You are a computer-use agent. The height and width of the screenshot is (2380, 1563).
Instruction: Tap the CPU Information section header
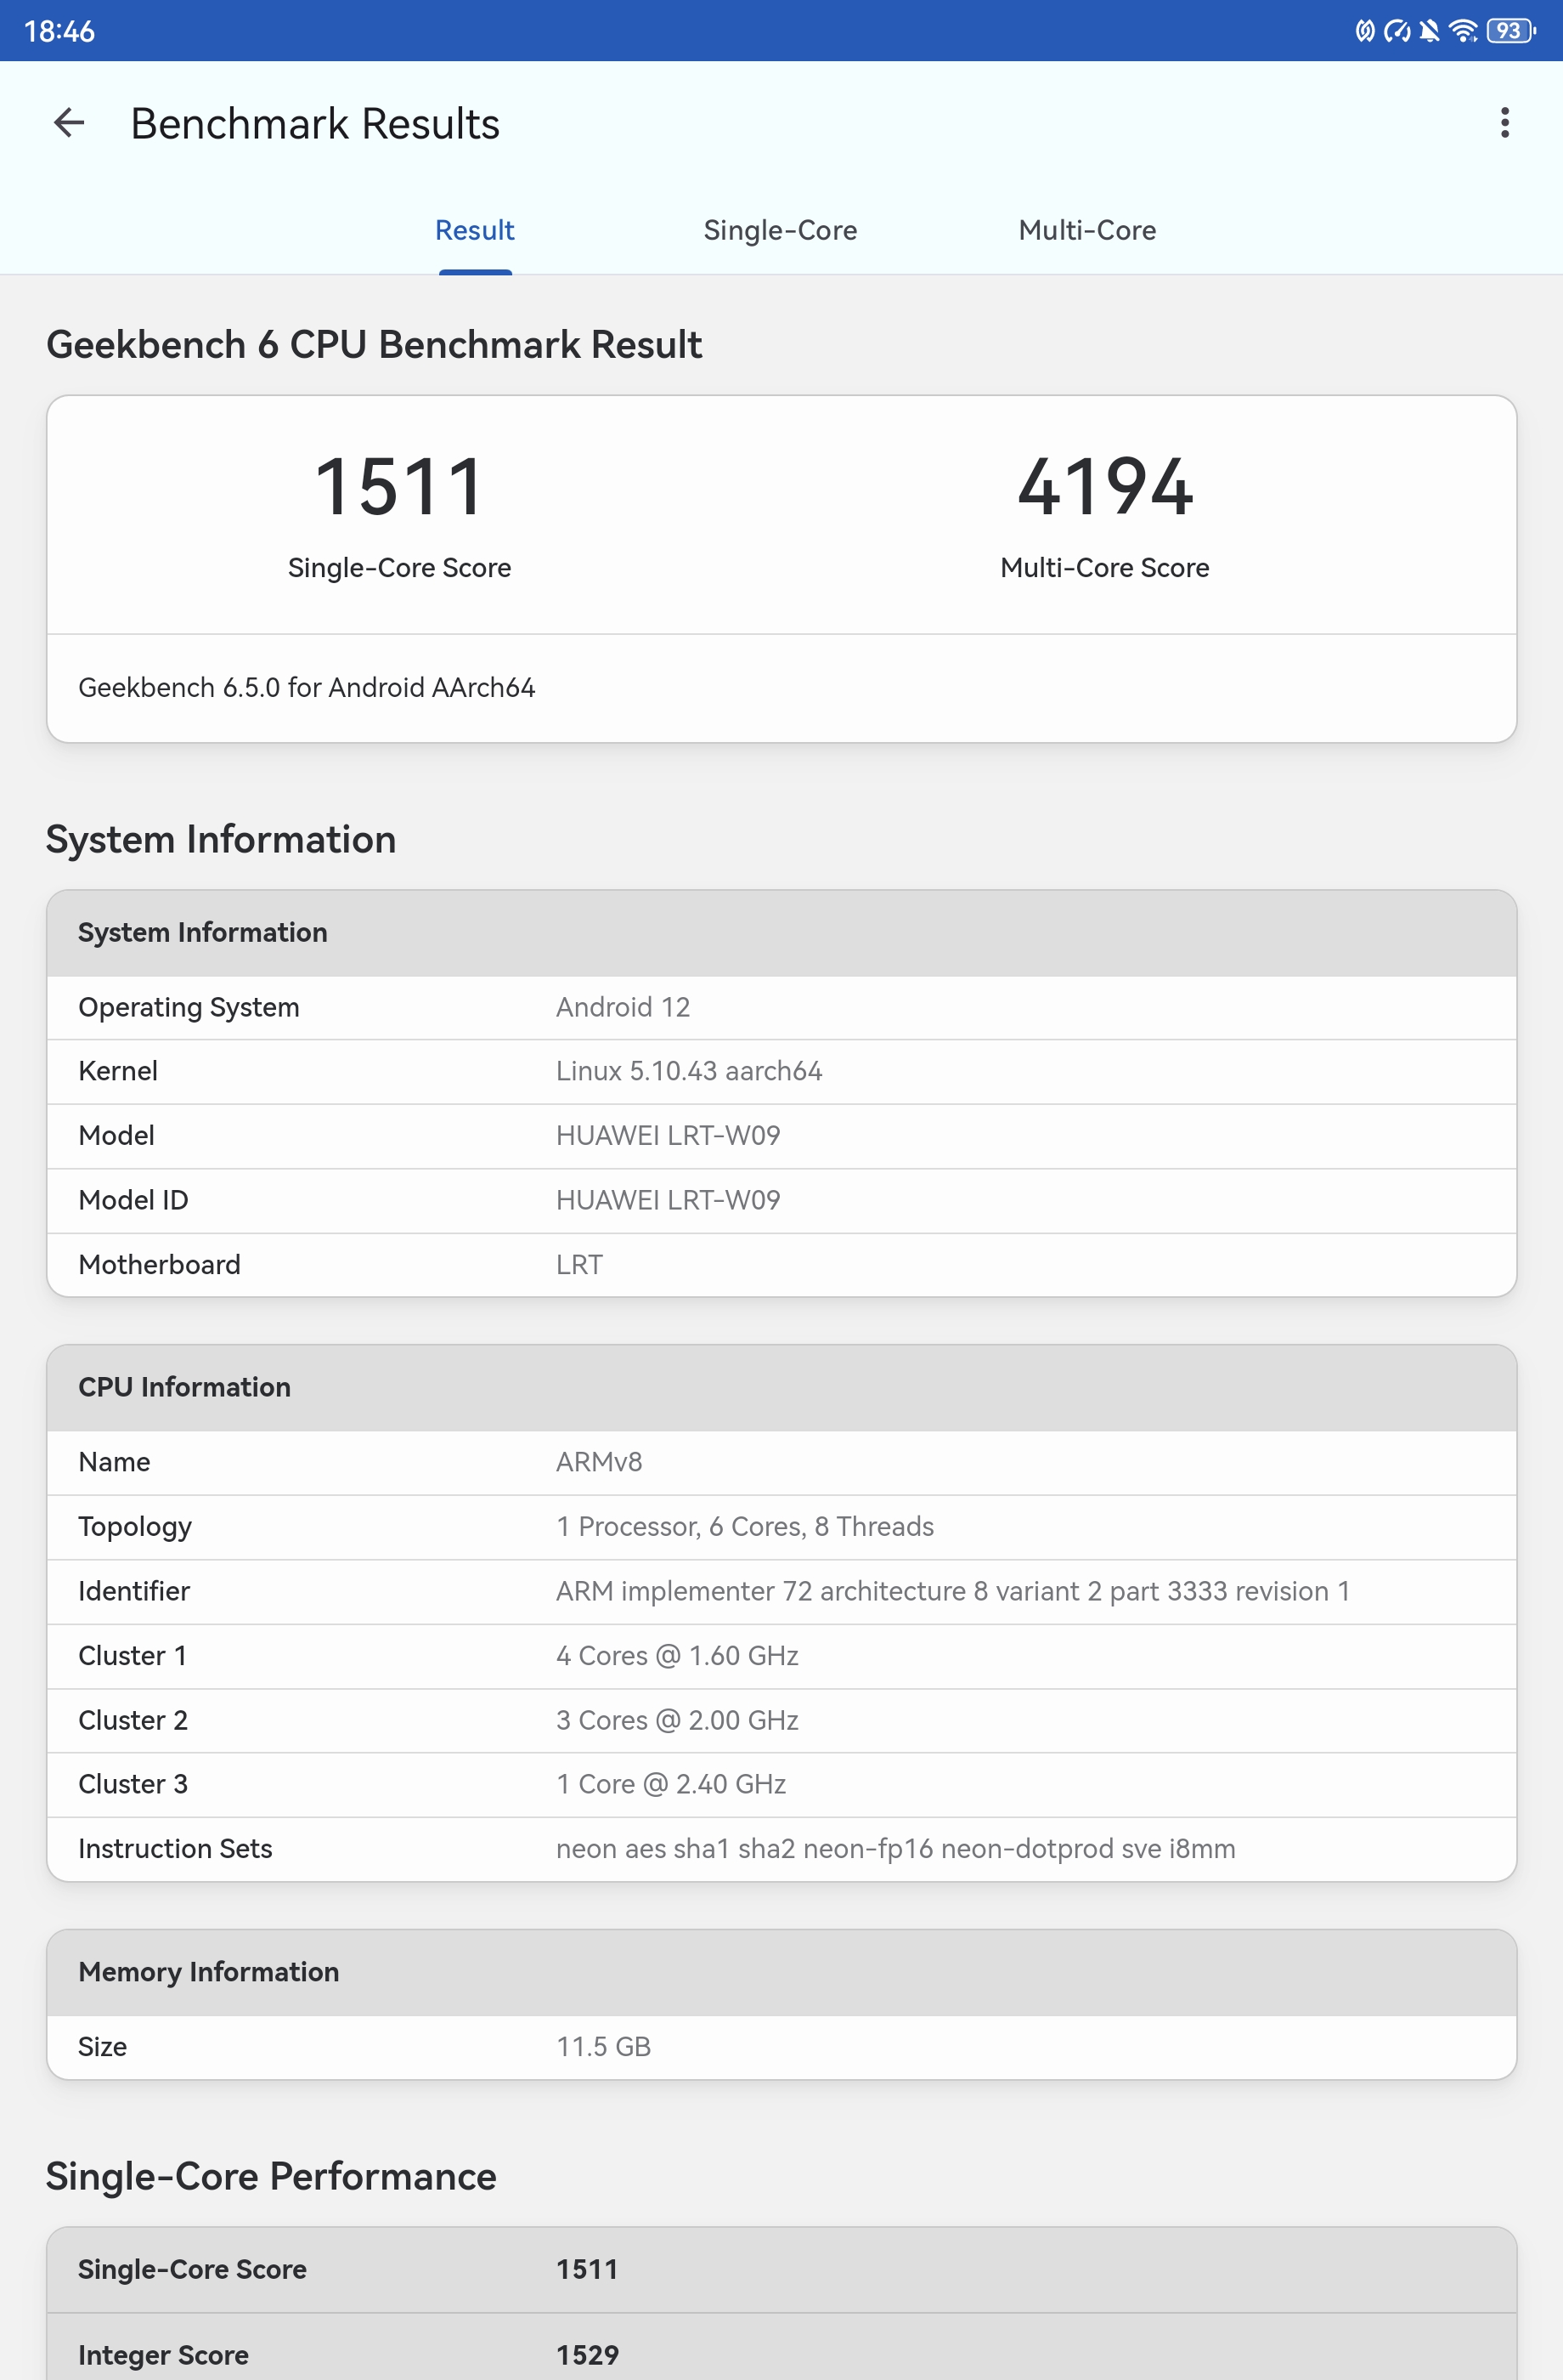(781, 1387)
